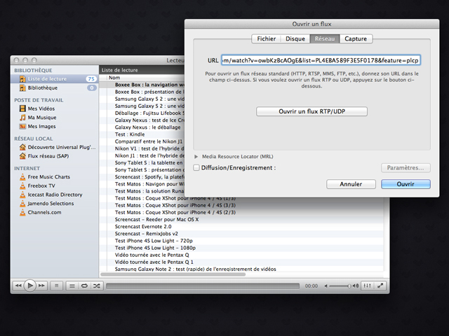The height and width of the screenshot is (336, 449).
Task: Select Découverte Universal Plug'n'Play item
Action: tap(58, 147)
